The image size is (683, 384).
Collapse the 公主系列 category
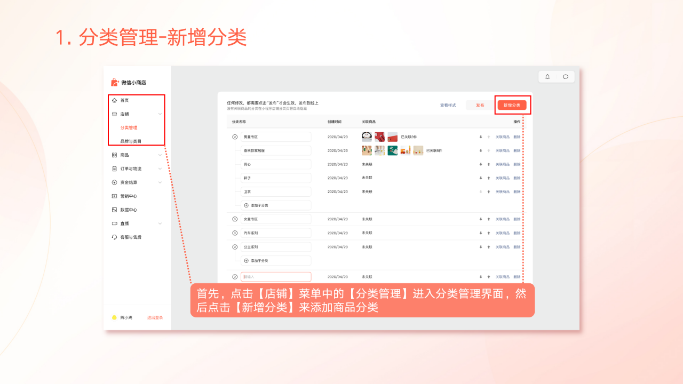[235, 247]
